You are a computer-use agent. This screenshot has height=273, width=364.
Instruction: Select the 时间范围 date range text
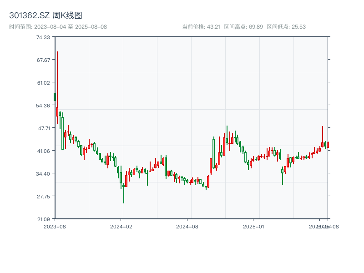(x=58, y=27)
